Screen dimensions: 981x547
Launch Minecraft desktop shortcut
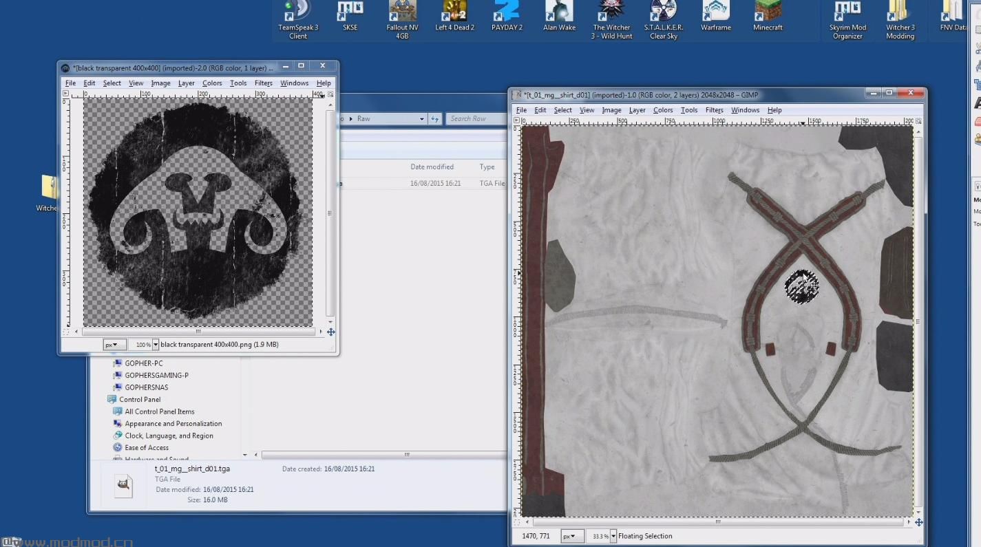coord(768,17)
